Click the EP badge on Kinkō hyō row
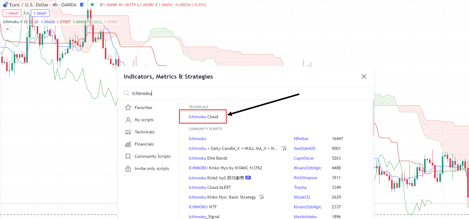 tap(248, 178)
